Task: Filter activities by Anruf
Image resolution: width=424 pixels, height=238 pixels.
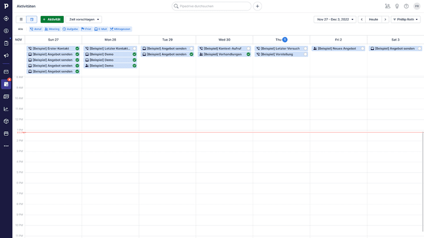Action: coord(36,29)
